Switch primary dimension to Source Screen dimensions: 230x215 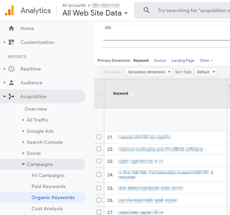click(160, 61)
